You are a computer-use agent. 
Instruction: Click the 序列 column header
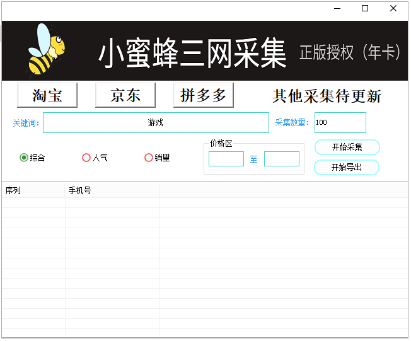(33, 190)
